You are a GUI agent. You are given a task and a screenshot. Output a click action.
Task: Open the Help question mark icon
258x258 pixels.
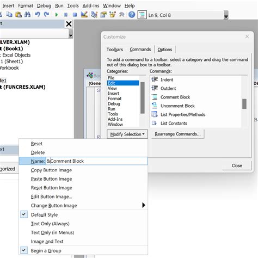[x=132, y=15]
